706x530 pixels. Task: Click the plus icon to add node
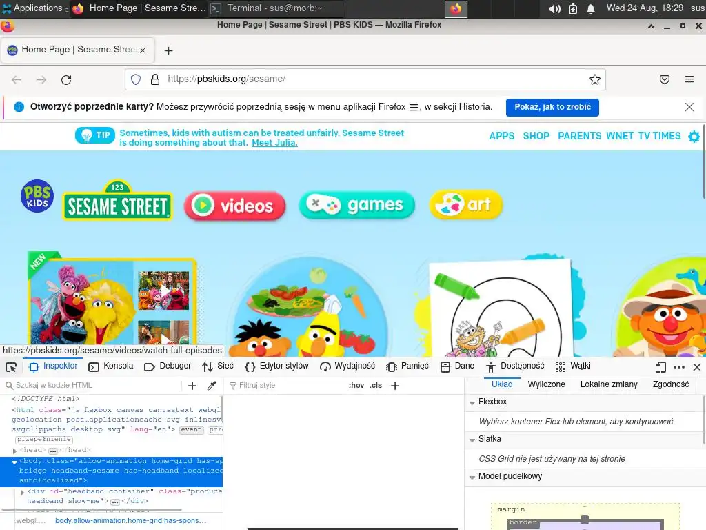(x=192, y=386)
